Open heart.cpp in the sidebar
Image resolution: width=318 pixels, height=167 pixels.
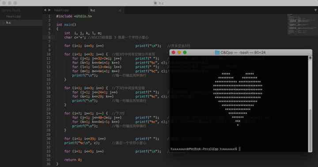point(13,16)
